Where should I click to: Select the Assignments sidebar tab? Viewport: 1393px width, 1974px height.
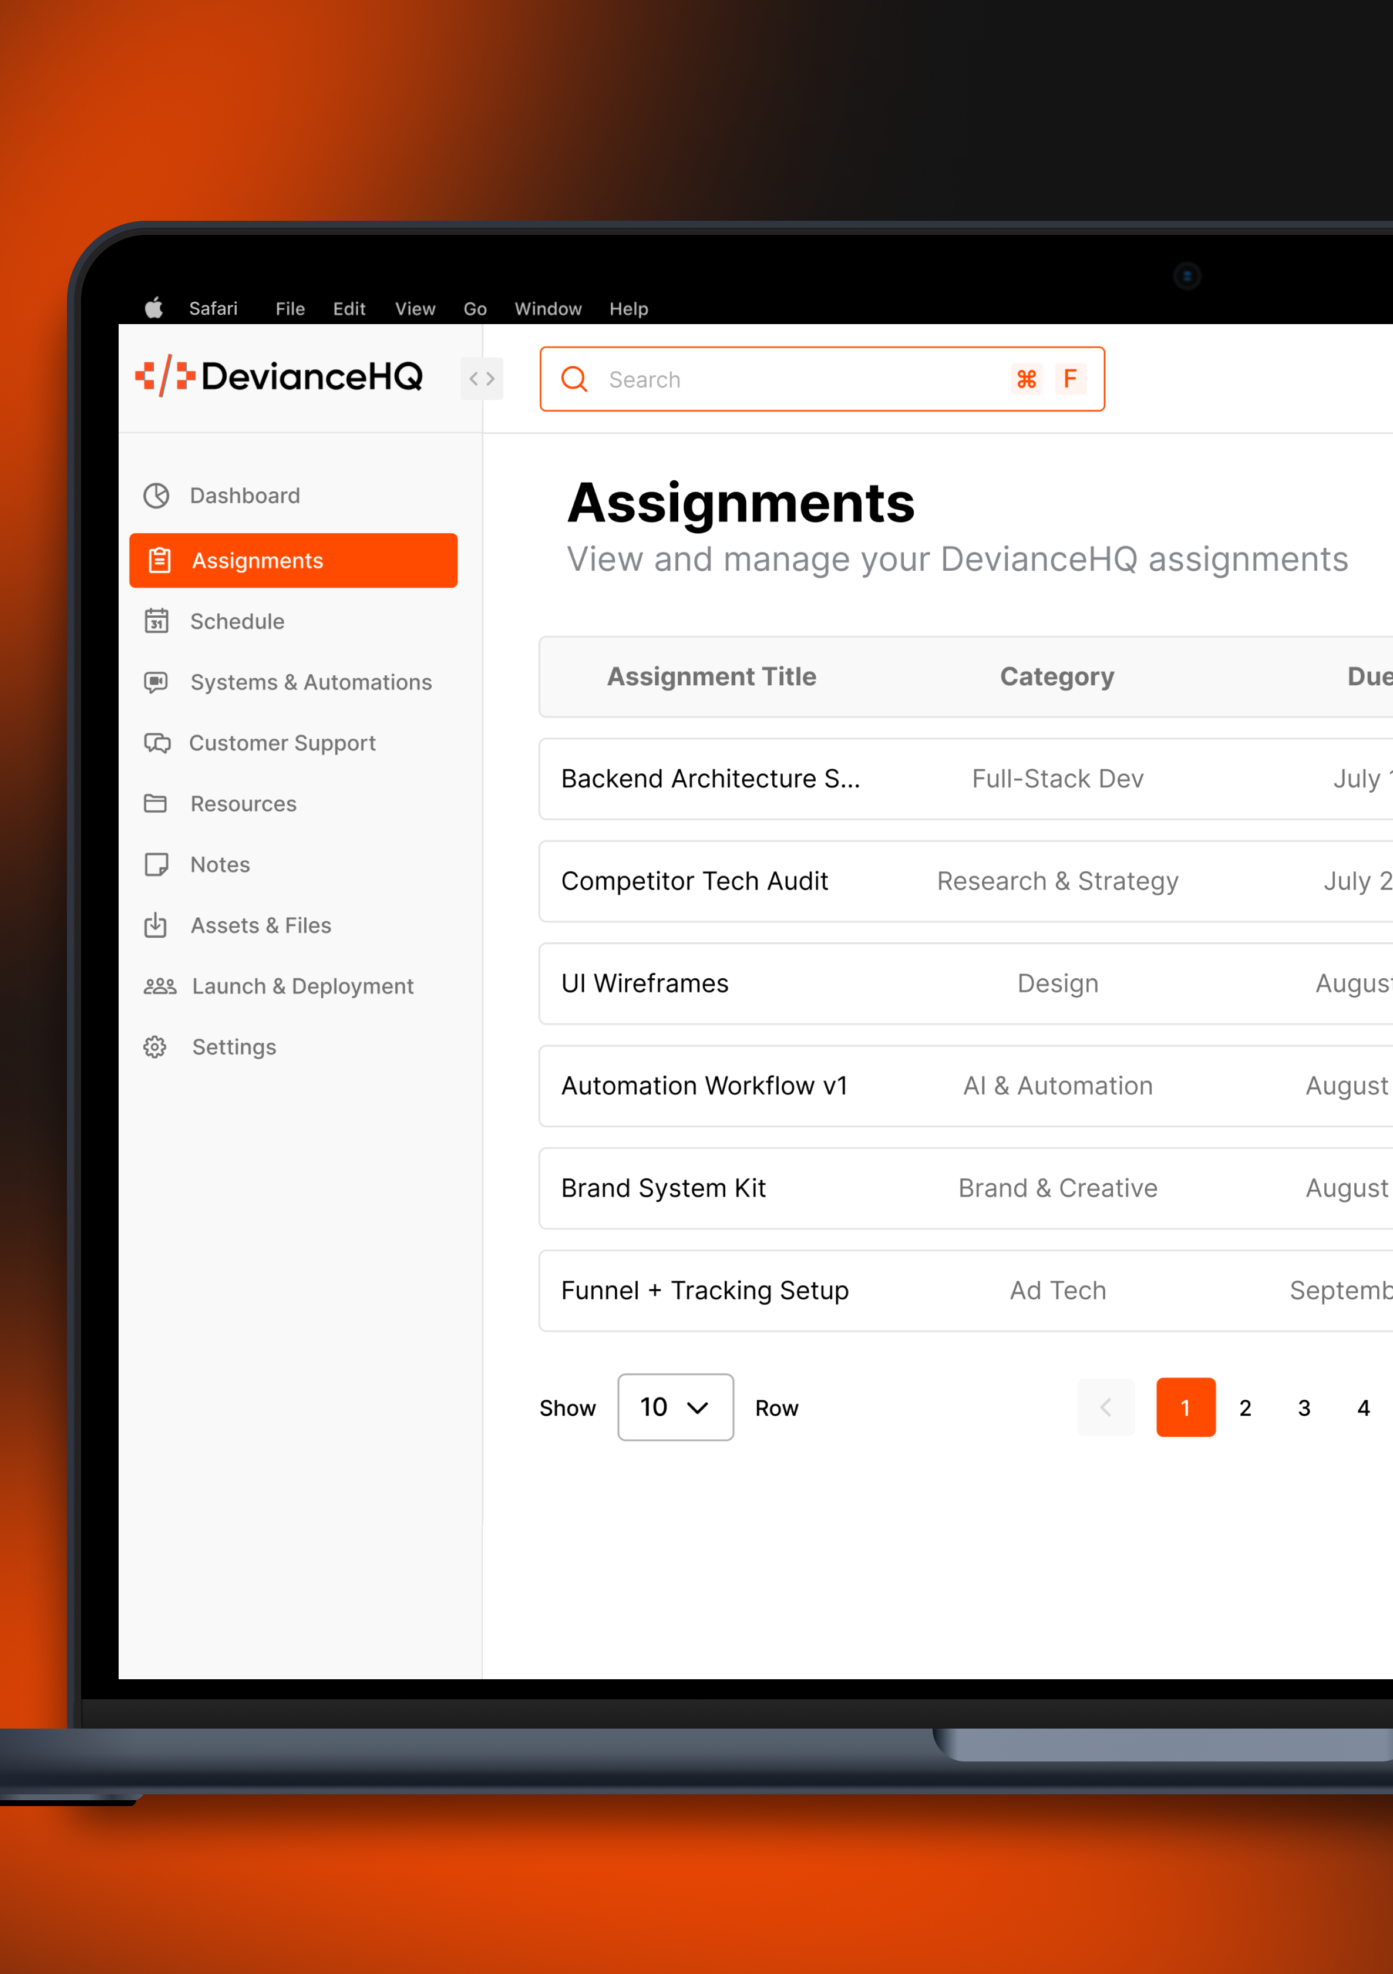tap(293, 561)
